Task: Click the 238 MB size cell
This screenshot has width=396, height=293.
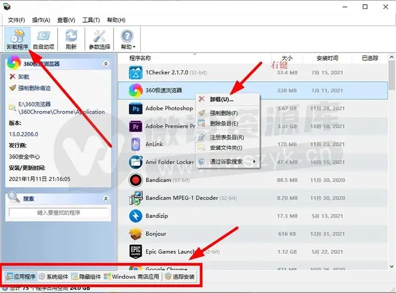Action: (287, 91)
